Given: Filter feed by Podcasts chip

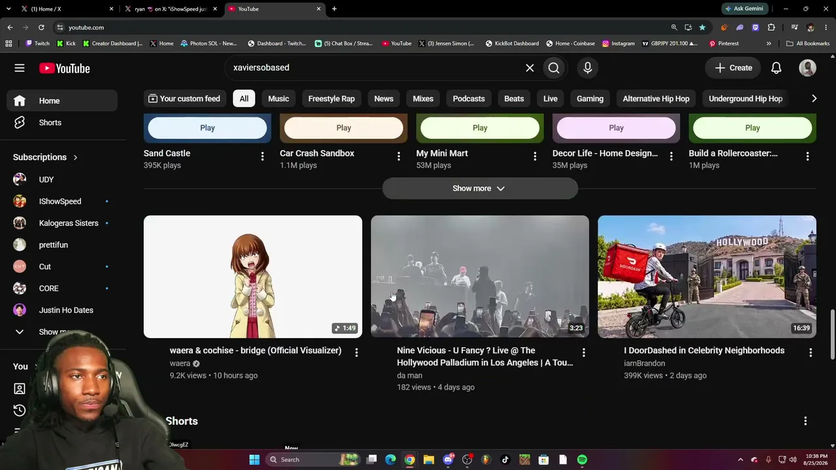Looking at the screenshot, I should [x=469, y=99].
